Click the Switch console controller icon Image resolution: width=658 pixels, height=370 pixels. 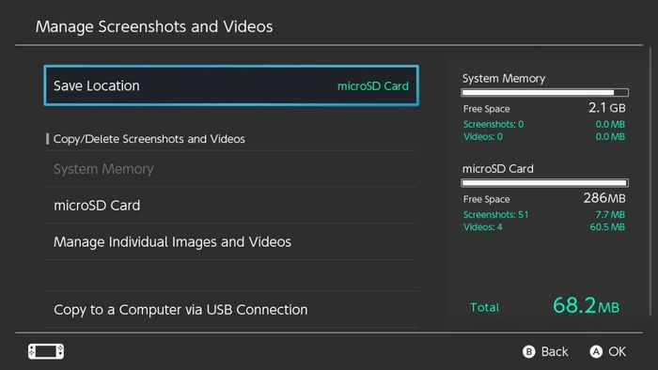(46, 351)
